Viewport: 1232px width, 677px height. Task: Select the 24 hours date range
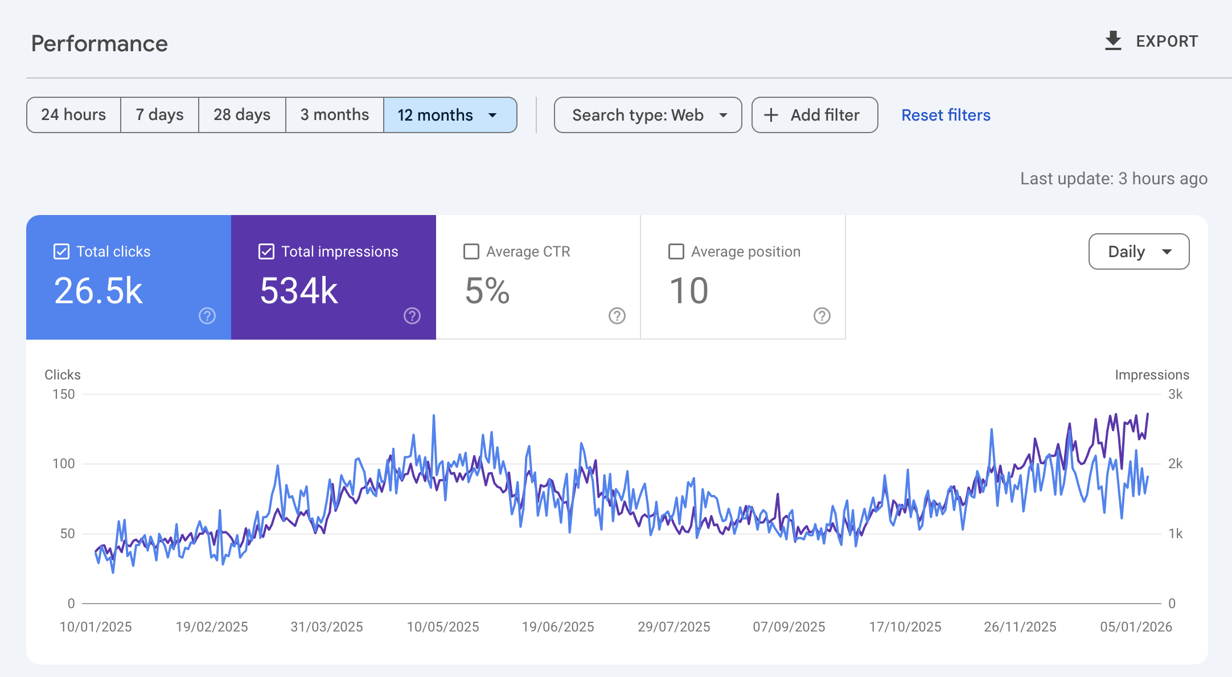pos(73,115)
